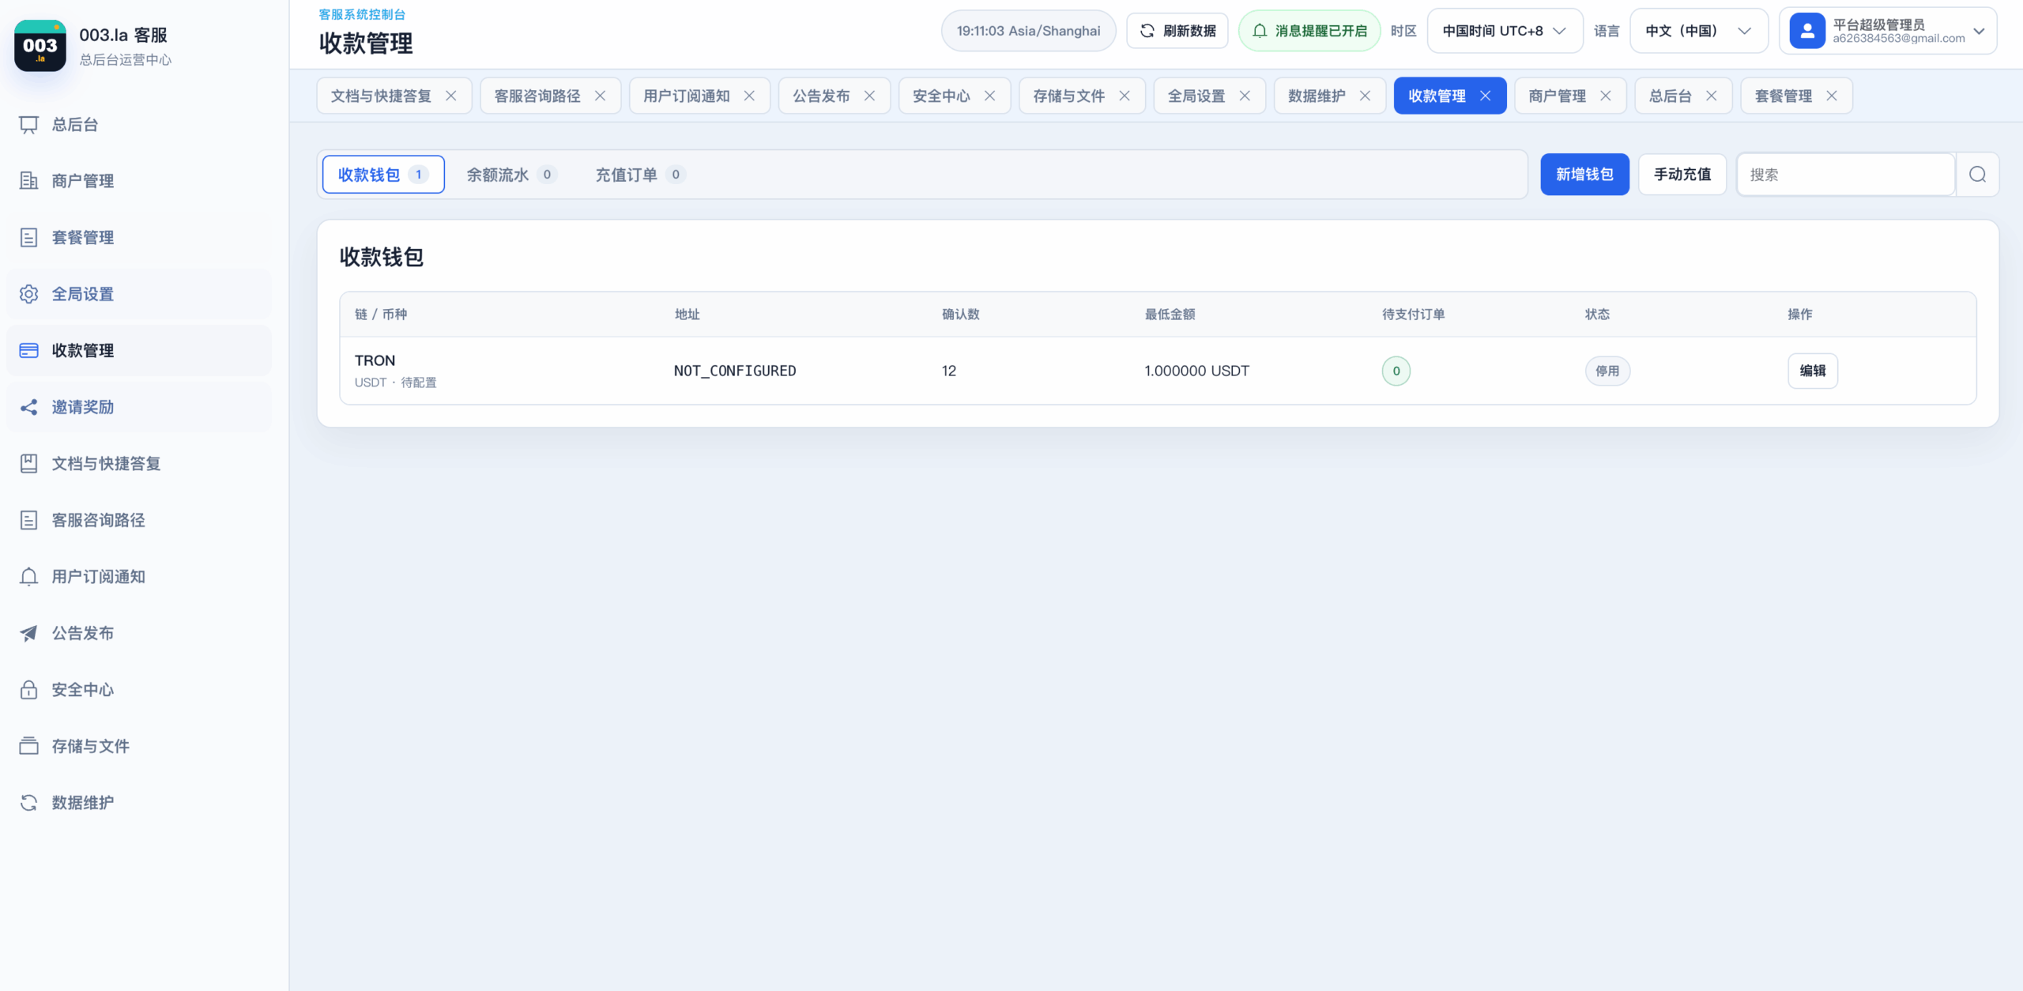The image size is (2023, 991).
Task: Click the 刷新数据 button
Action: 1177,31
